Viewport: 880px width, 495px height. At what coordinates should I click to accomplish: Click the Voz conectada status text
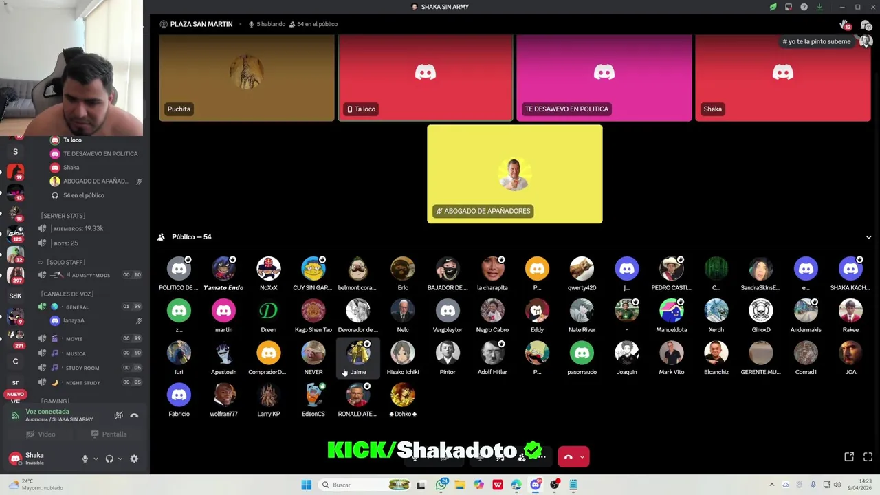tap(47, 412)
